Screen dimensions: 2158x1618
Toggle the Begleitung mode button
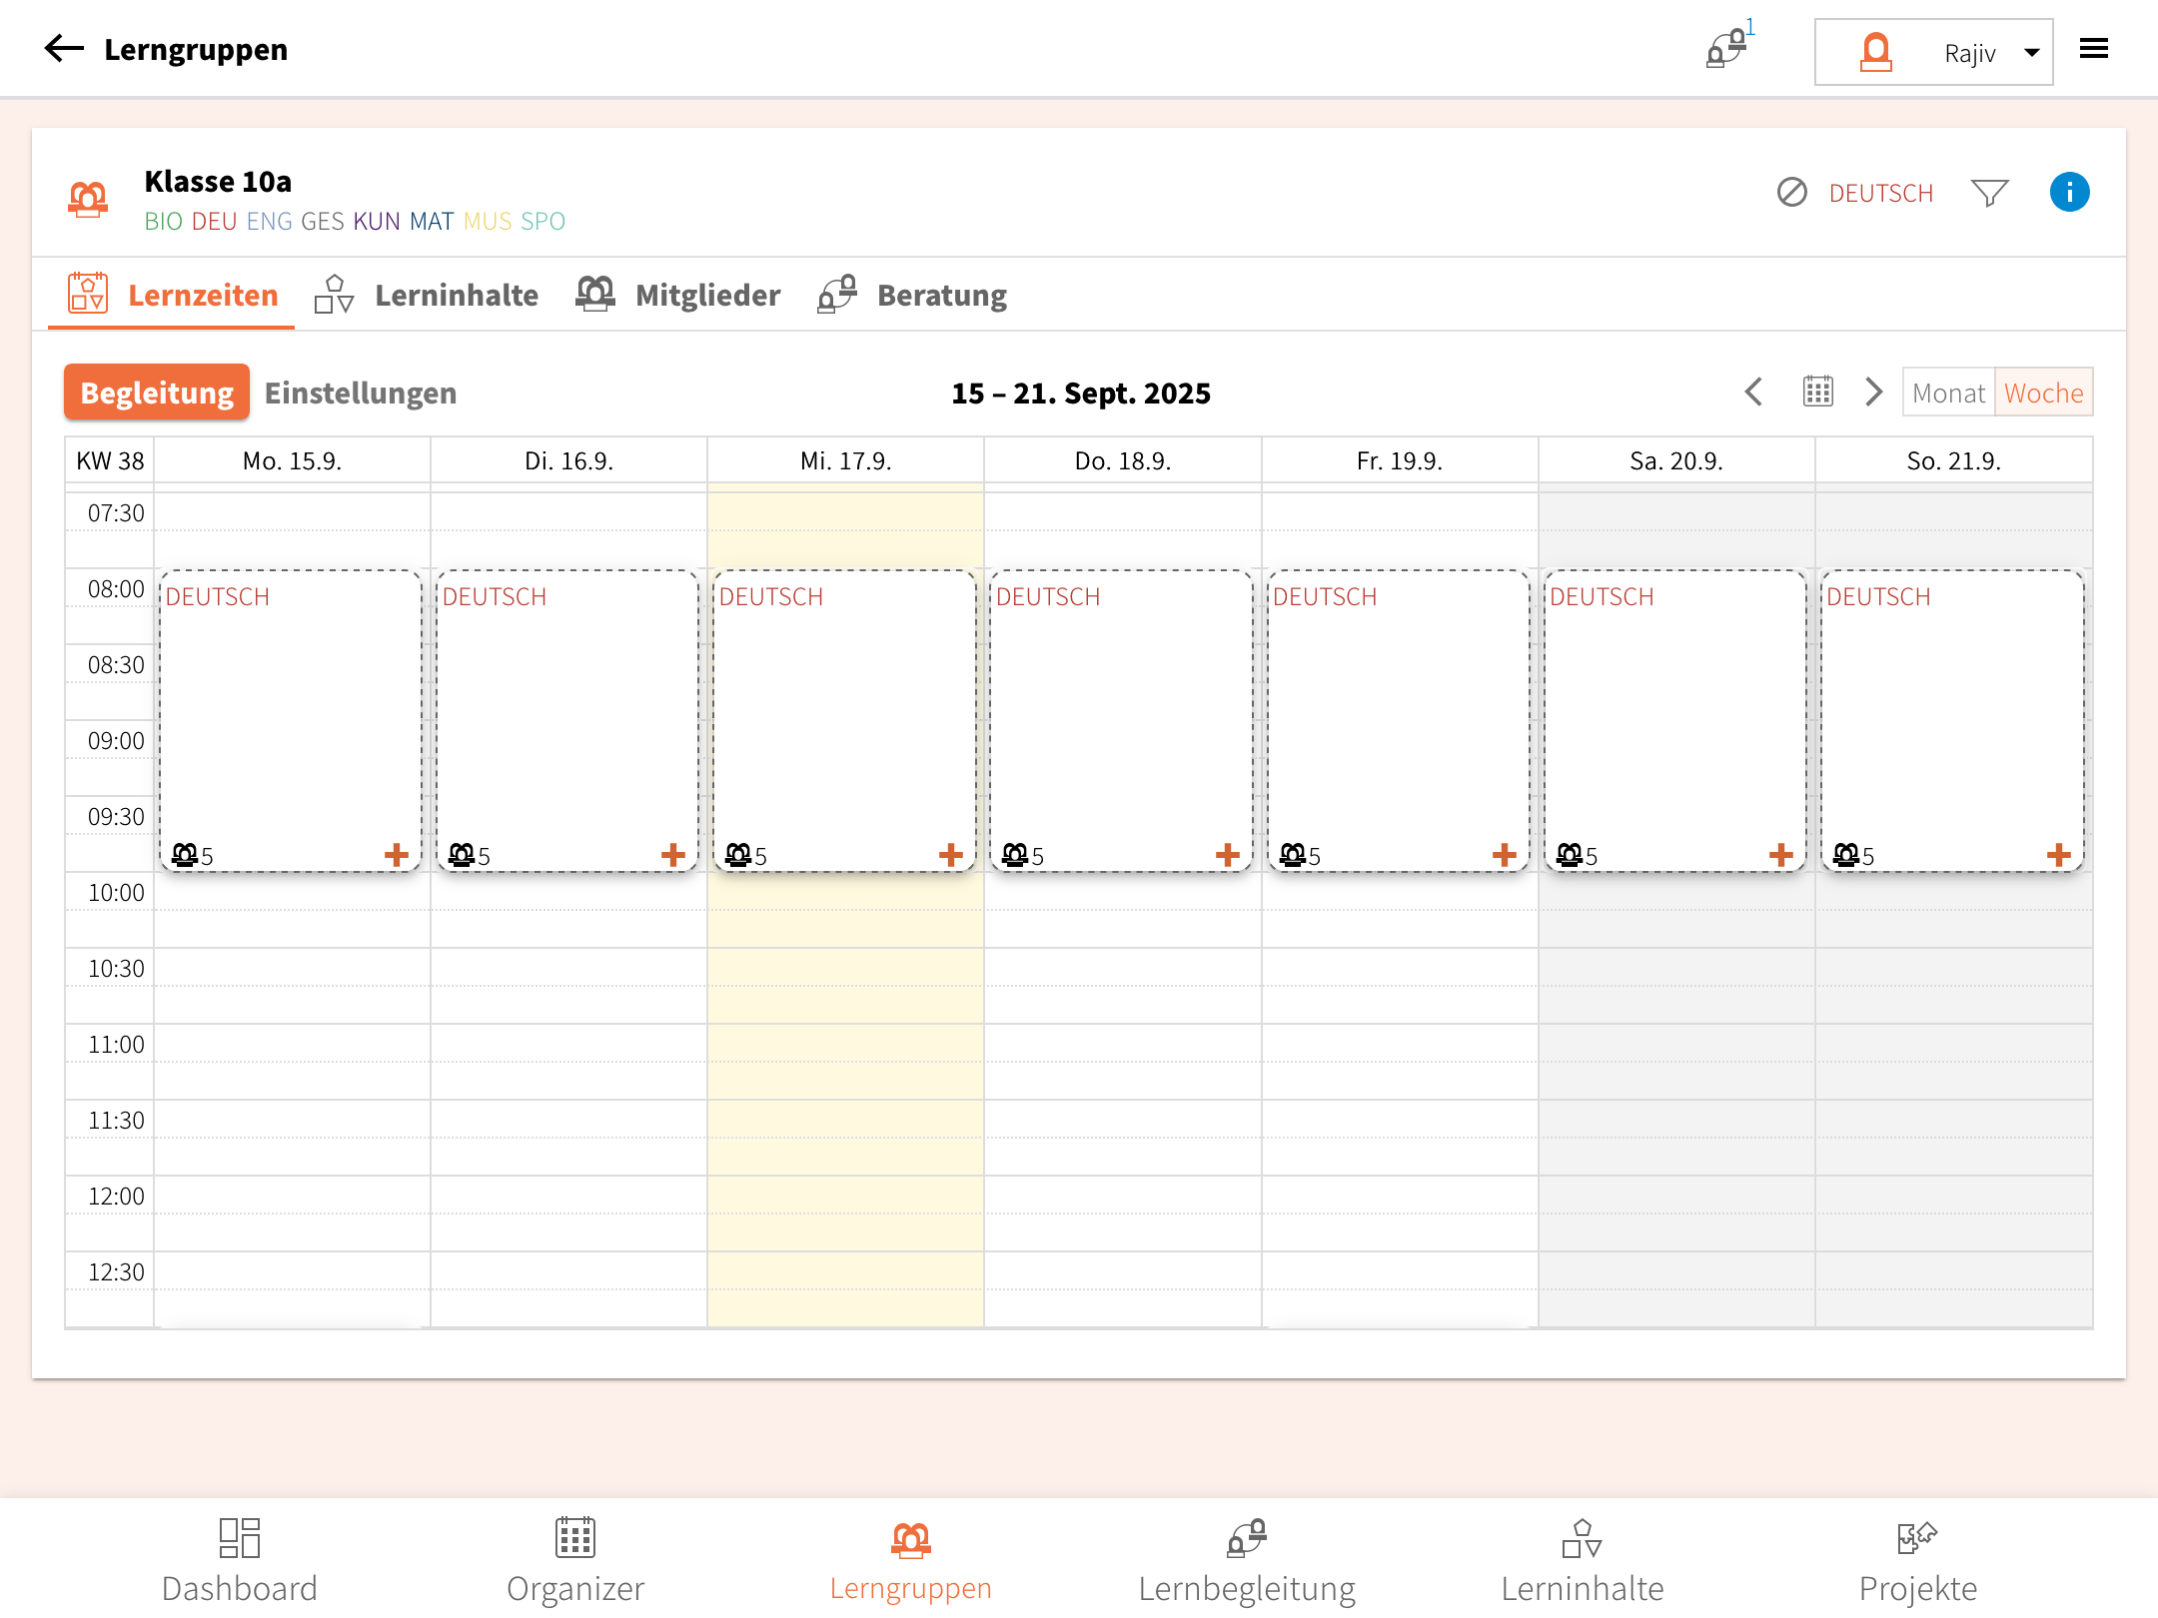(x=157, y=393)
